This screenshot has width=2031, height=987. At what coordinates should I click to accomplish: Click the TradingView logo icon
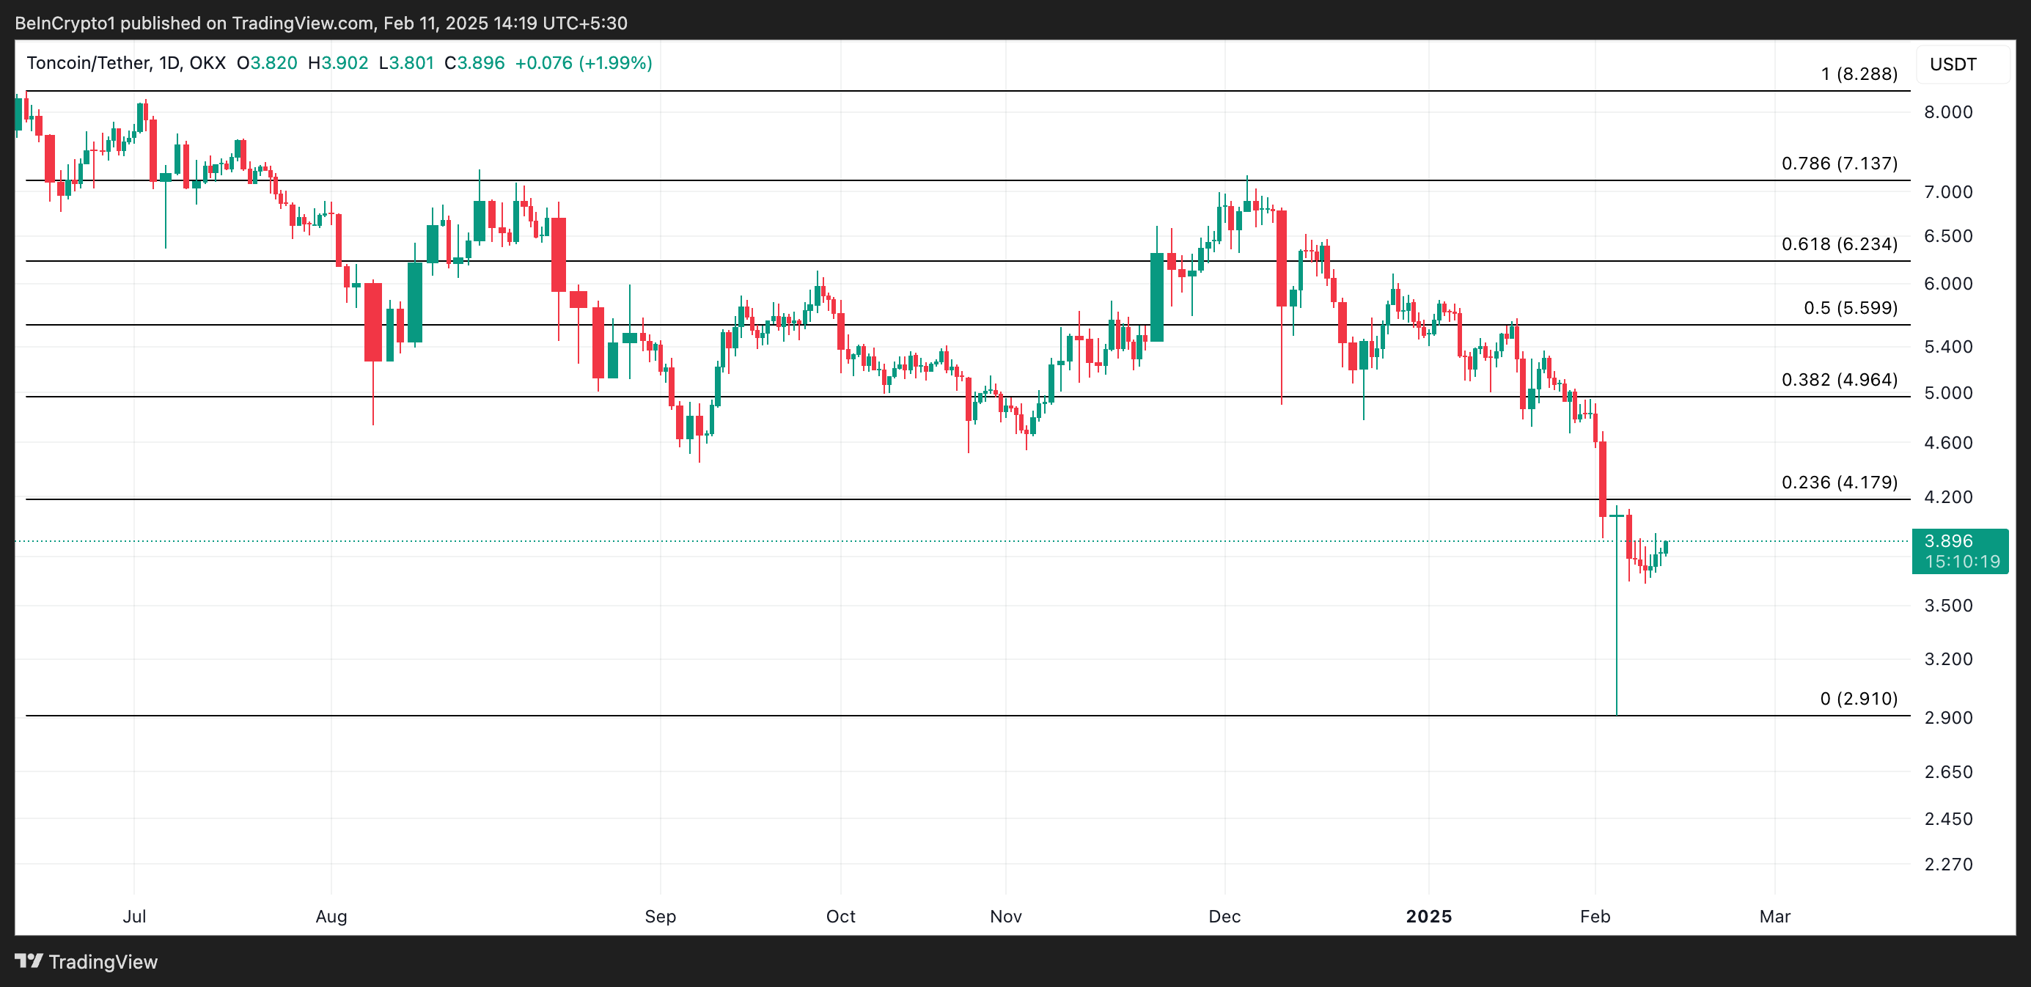coord(29,961)
